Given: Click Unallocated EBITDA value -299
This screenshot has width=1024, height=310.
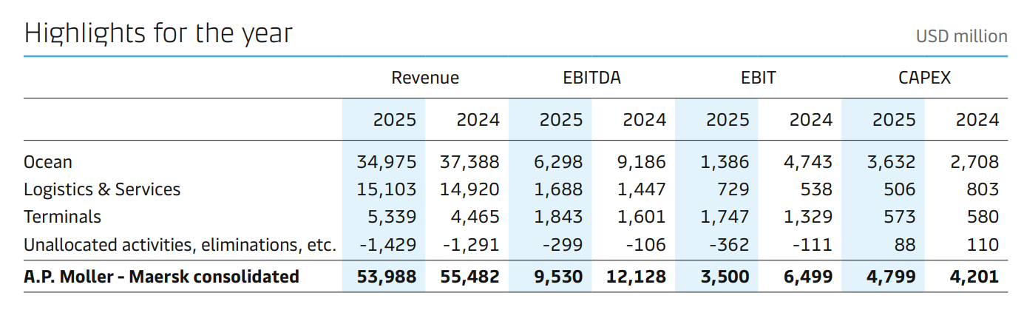Looking at the screenshot, I should (x=563, y=245).
